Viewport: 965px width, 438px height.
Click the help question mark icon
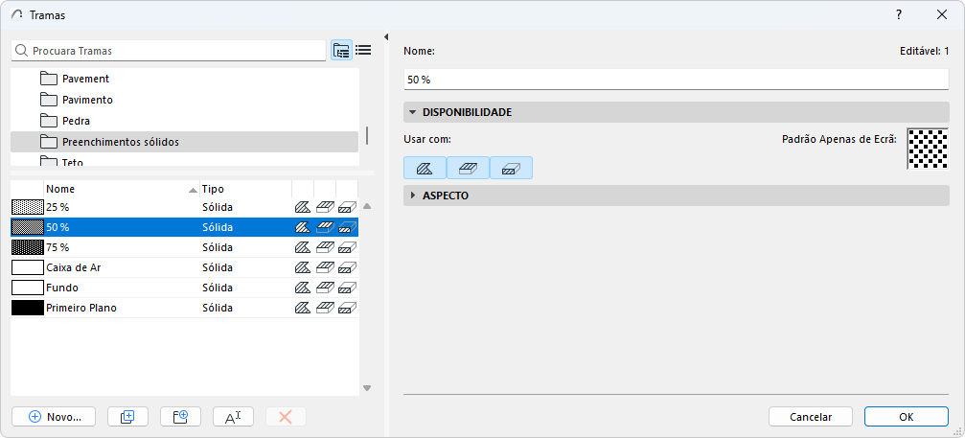[899, 14]
